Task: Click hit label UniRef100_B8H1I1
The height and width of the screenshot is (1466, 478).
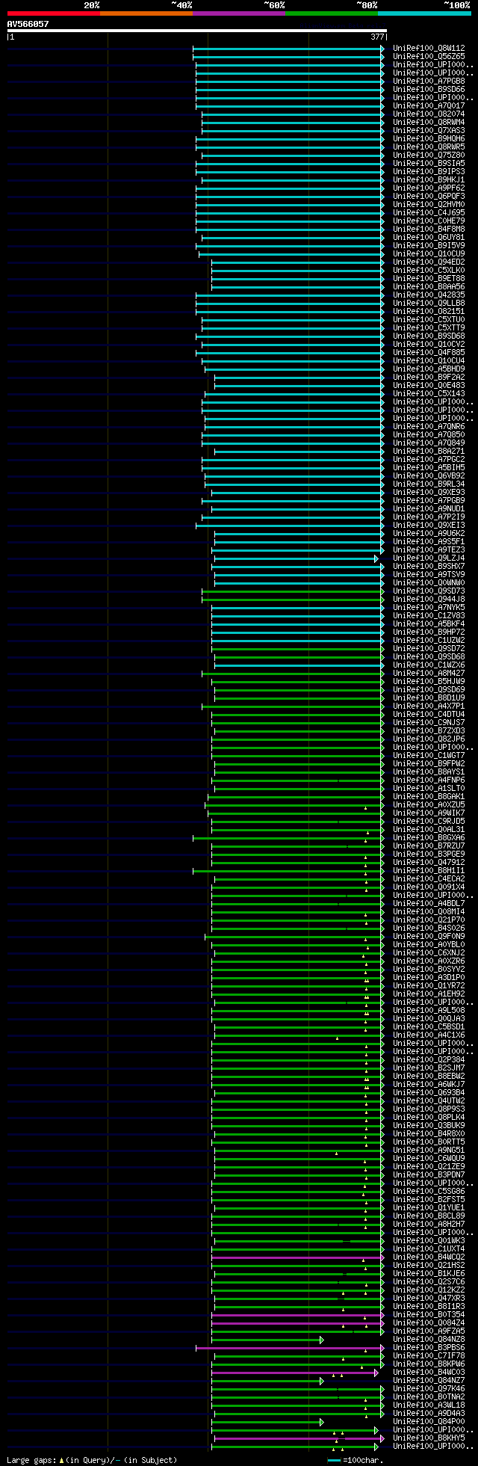Action: [429, 871]
